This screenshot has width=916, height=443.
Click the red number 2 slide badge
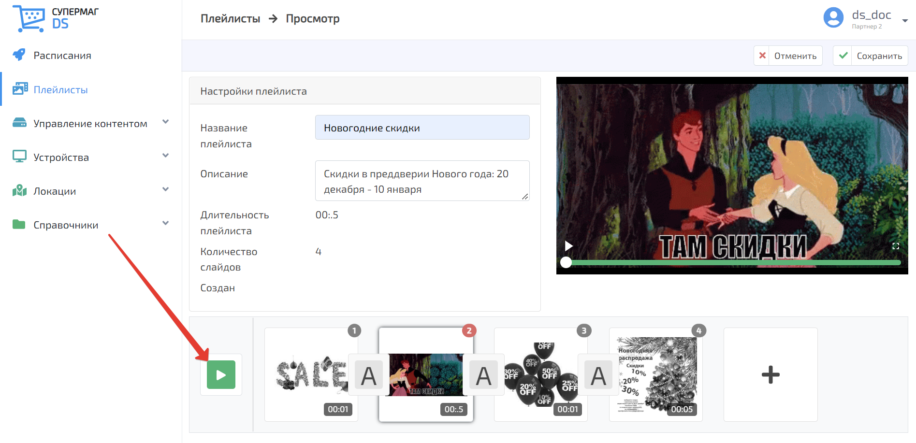(x=469, y=330)
